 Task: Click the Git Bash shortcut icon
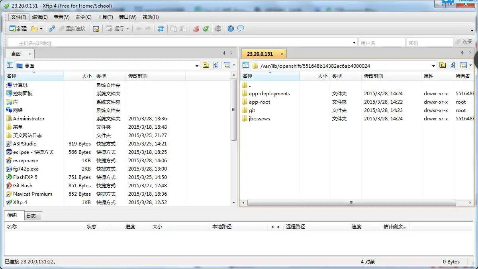[x=9, y=186]
